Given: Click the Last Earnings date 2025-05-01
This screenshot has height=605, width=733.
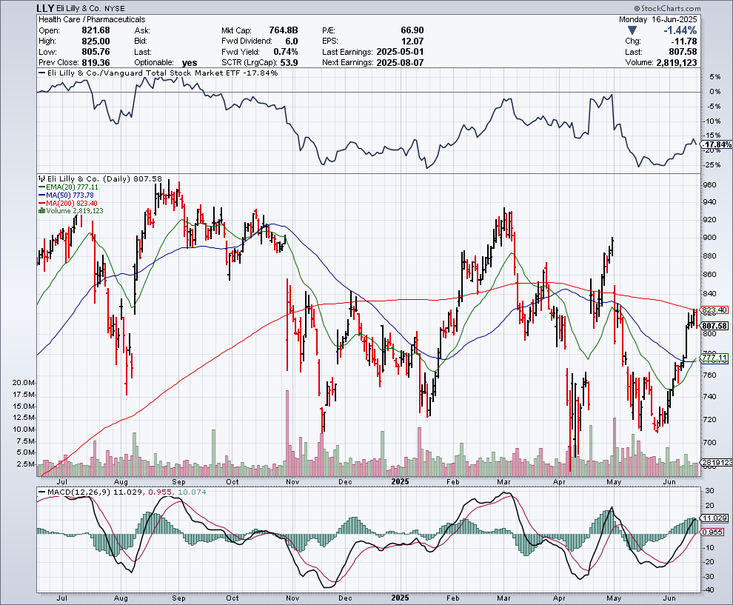Looking at the screenshot, I should point(400,52).
